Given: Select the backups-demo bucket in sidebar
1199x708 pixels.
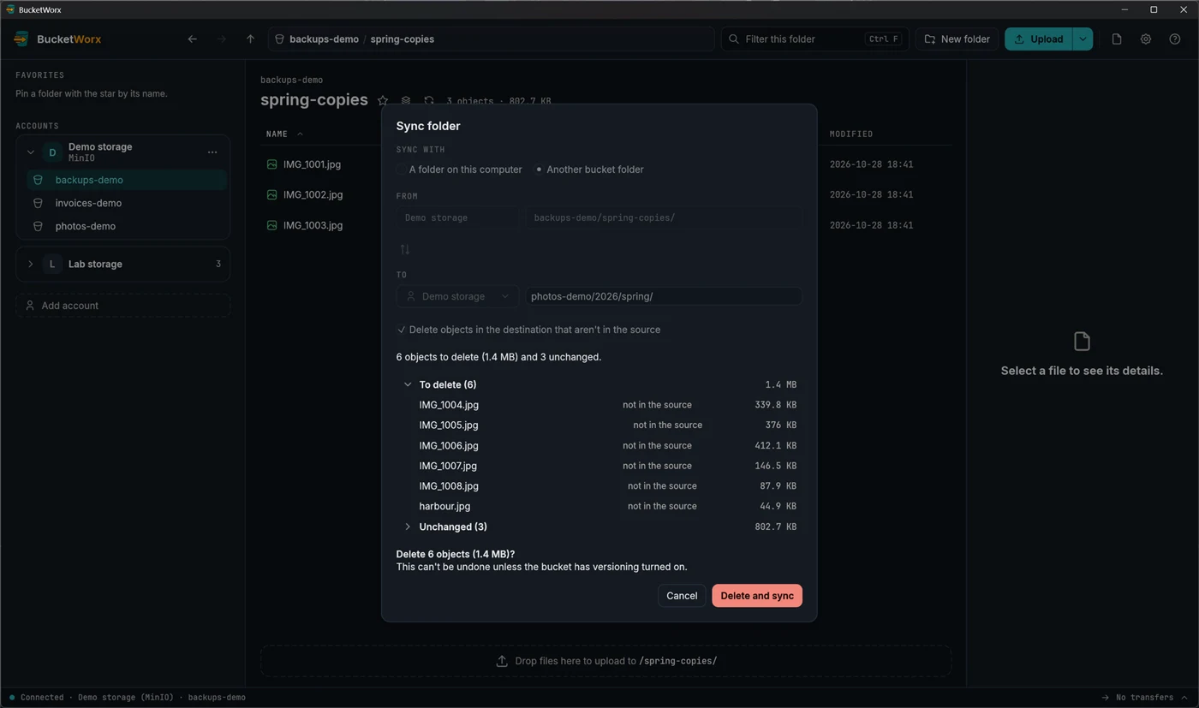Looking at the screenshot, I should click(x=127, y=180).
